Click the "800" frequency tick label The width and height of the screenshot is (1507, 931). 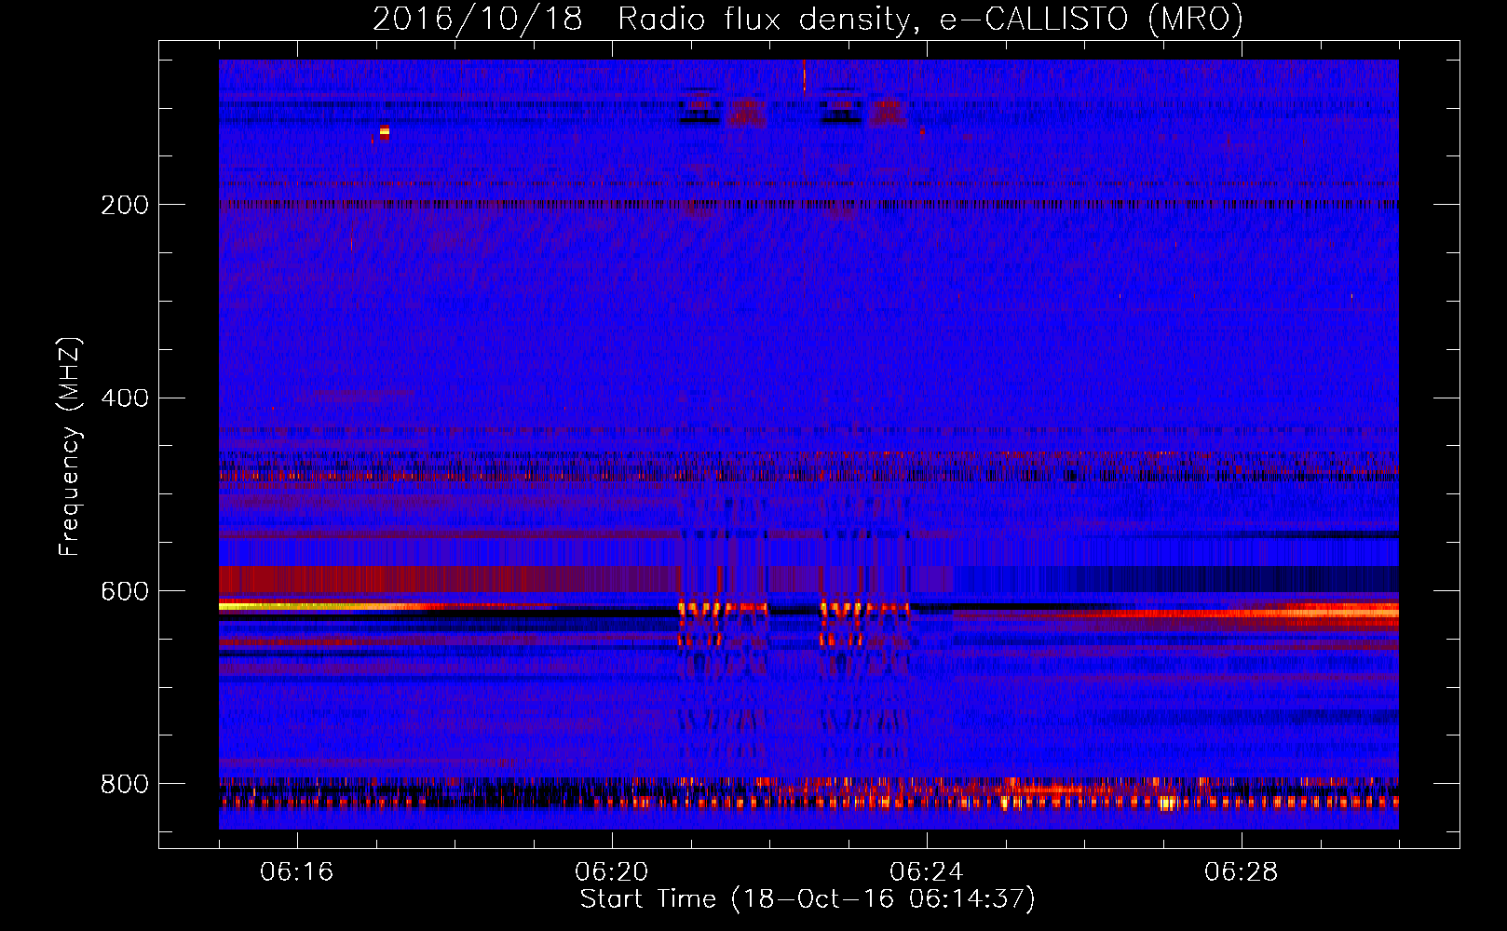click(x=125, y=785)
